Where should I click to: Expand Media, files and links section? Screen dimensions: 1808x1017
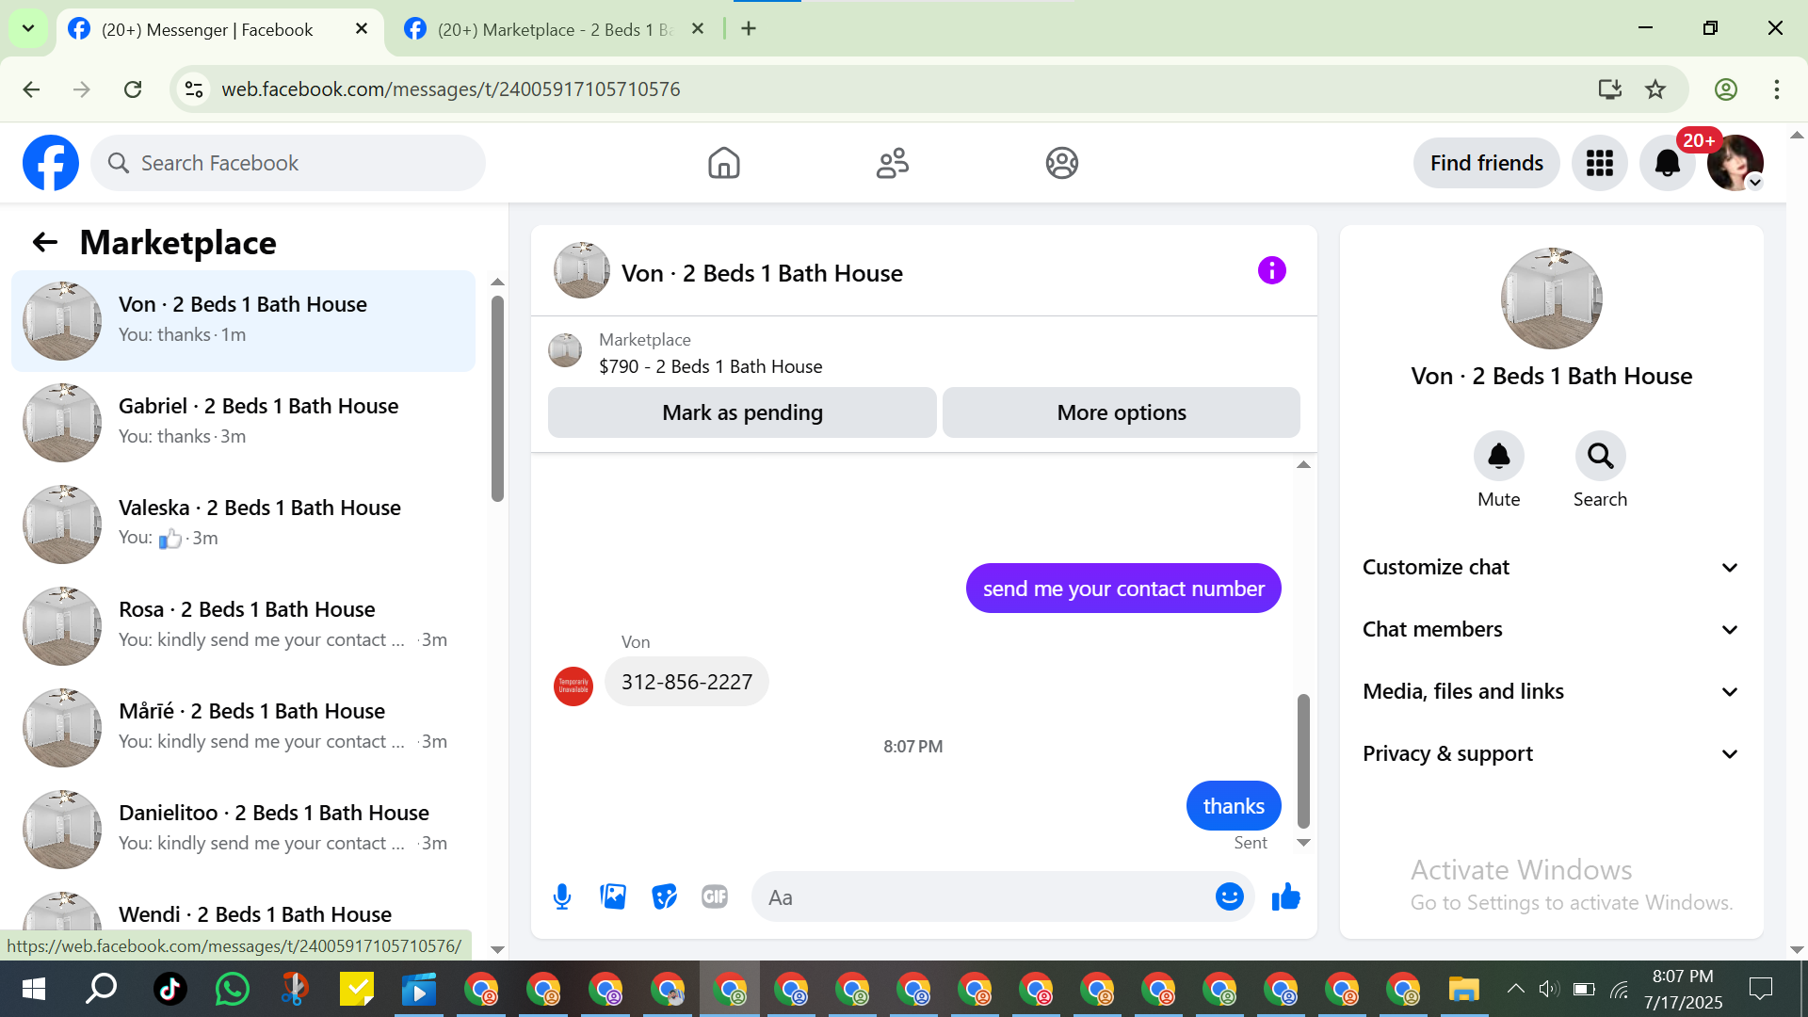[x=1549, y=691]
